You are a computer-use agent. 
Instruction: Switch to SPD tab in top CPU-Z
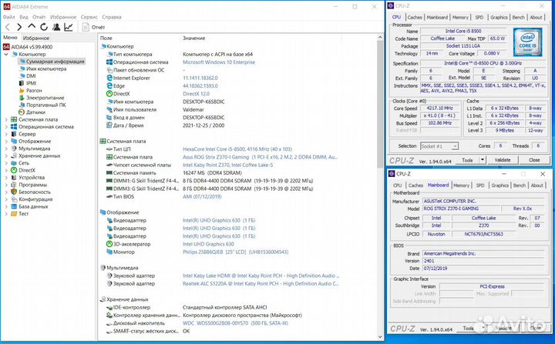[479, 18]
